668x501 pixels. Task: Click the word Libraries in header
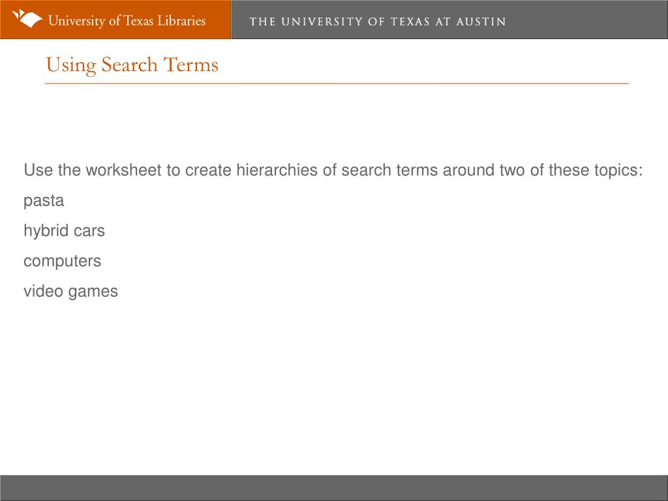[x=181, y=20]
